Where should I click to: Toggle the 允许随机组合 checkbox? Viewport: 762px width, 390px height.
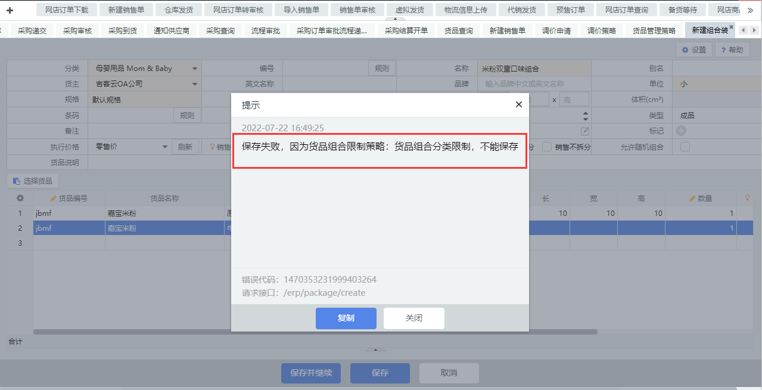tap(685, 147)
